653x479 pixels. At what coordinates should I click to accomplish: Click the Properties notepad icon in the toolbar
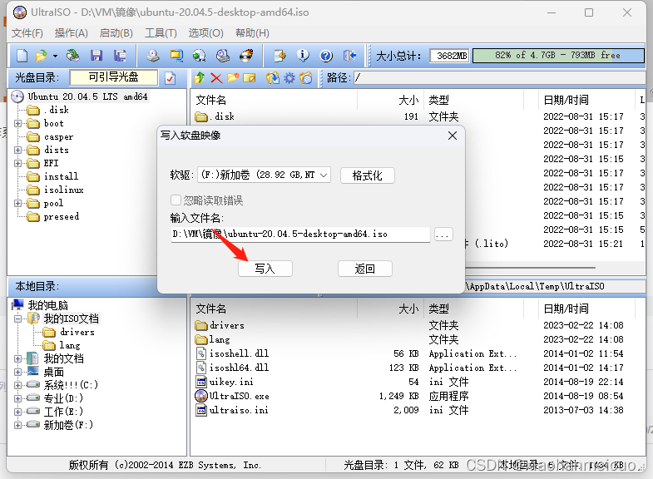click(280, 56)
